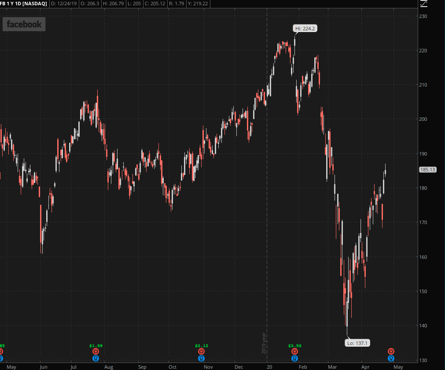445x370 pixels.
Task: Click the earnings phone icon under $2.12
Action: [201, 352]
